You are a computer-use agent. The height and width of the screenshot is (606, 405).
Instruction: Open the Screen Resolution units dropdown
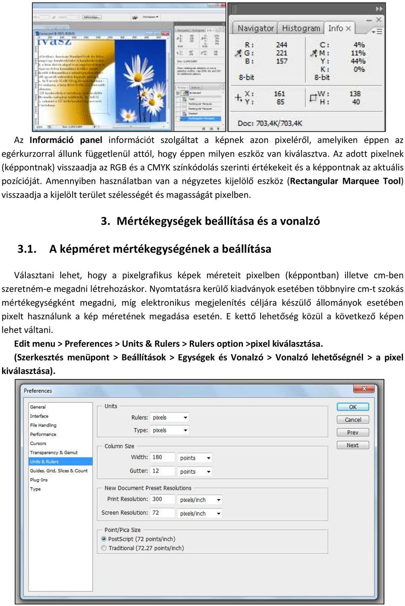(x=200, y=514)
